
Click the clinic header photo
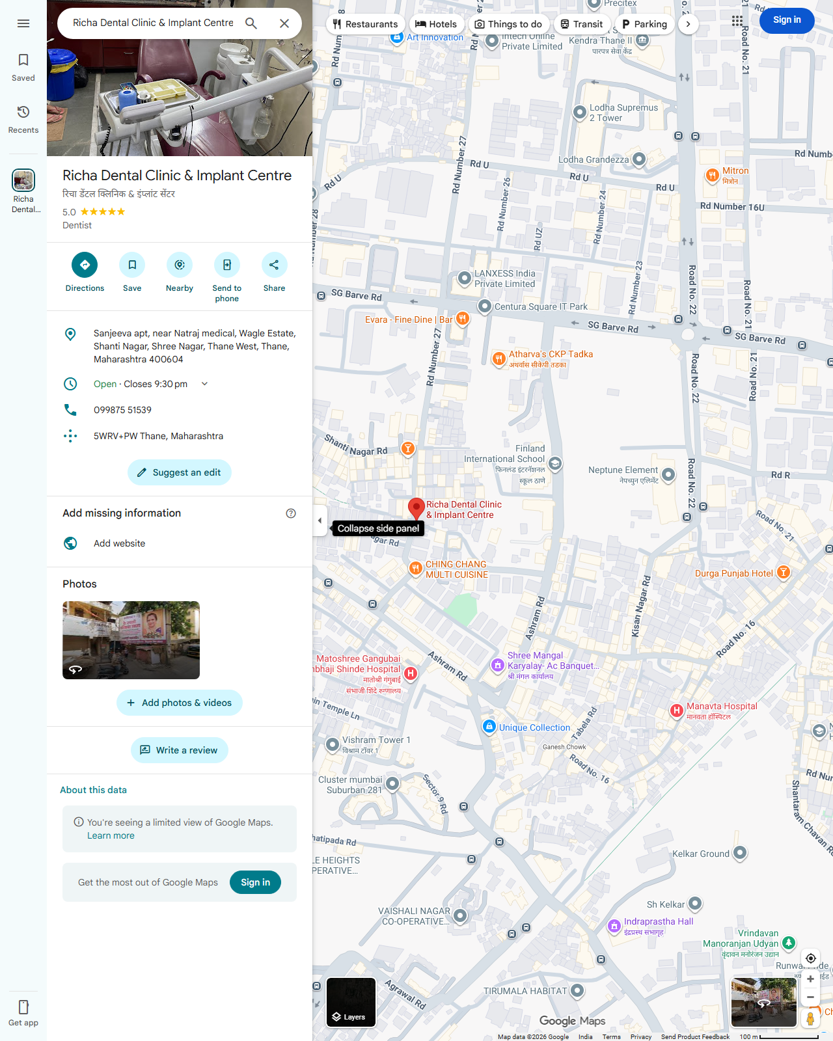(180, 98)
